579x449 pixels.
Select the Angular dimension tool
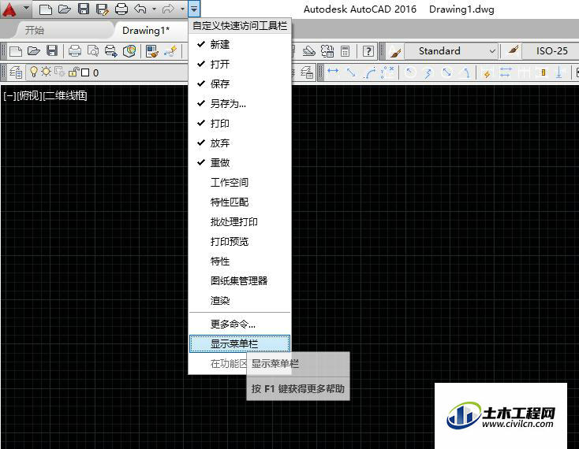tap(466, 72)
